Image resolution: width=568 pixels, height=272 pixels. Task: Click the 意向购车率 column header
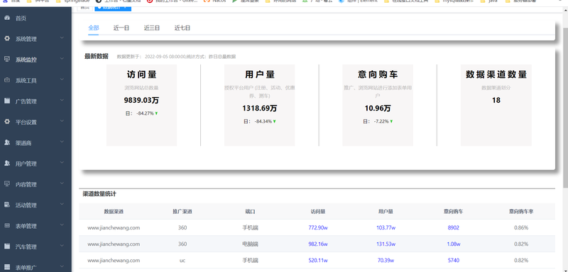pos(521,212)
